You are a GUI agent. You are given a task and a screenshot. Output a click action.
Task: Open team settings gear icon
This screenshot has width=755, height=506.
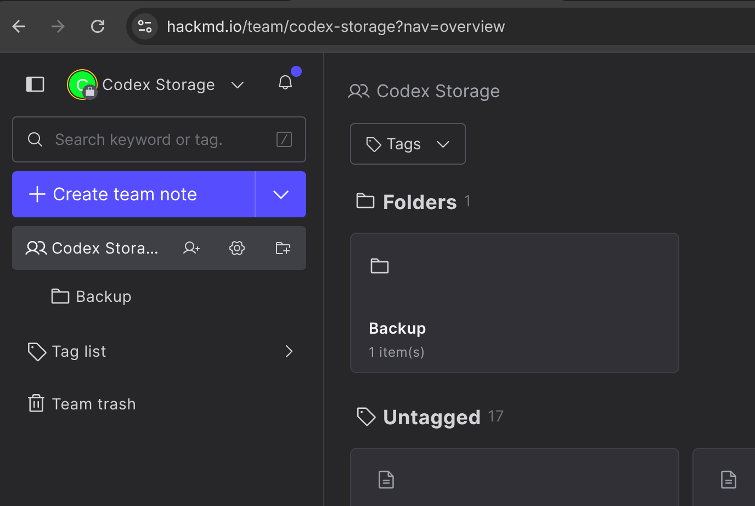point(237,248)
